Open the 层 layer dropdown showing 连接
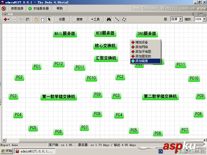Viewport: 207px width, 155px height. 176,19
